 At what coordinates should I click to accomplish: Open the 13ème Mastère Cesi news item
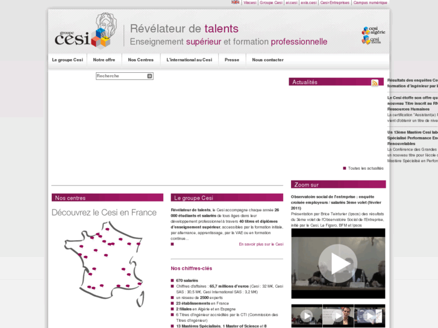pyautogui.click(x=413, y=138)
